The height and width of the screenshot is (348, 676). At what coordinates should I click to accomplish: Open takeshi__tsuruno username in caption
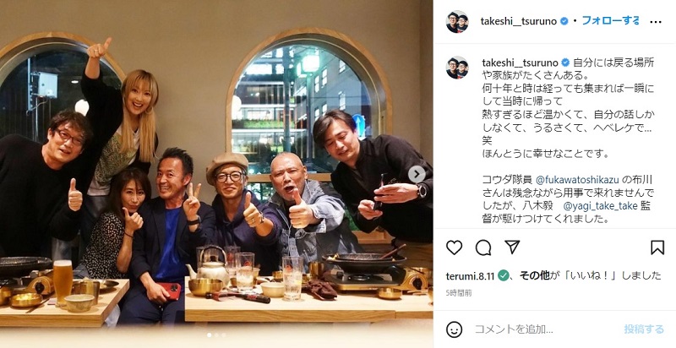click(520, 63)
